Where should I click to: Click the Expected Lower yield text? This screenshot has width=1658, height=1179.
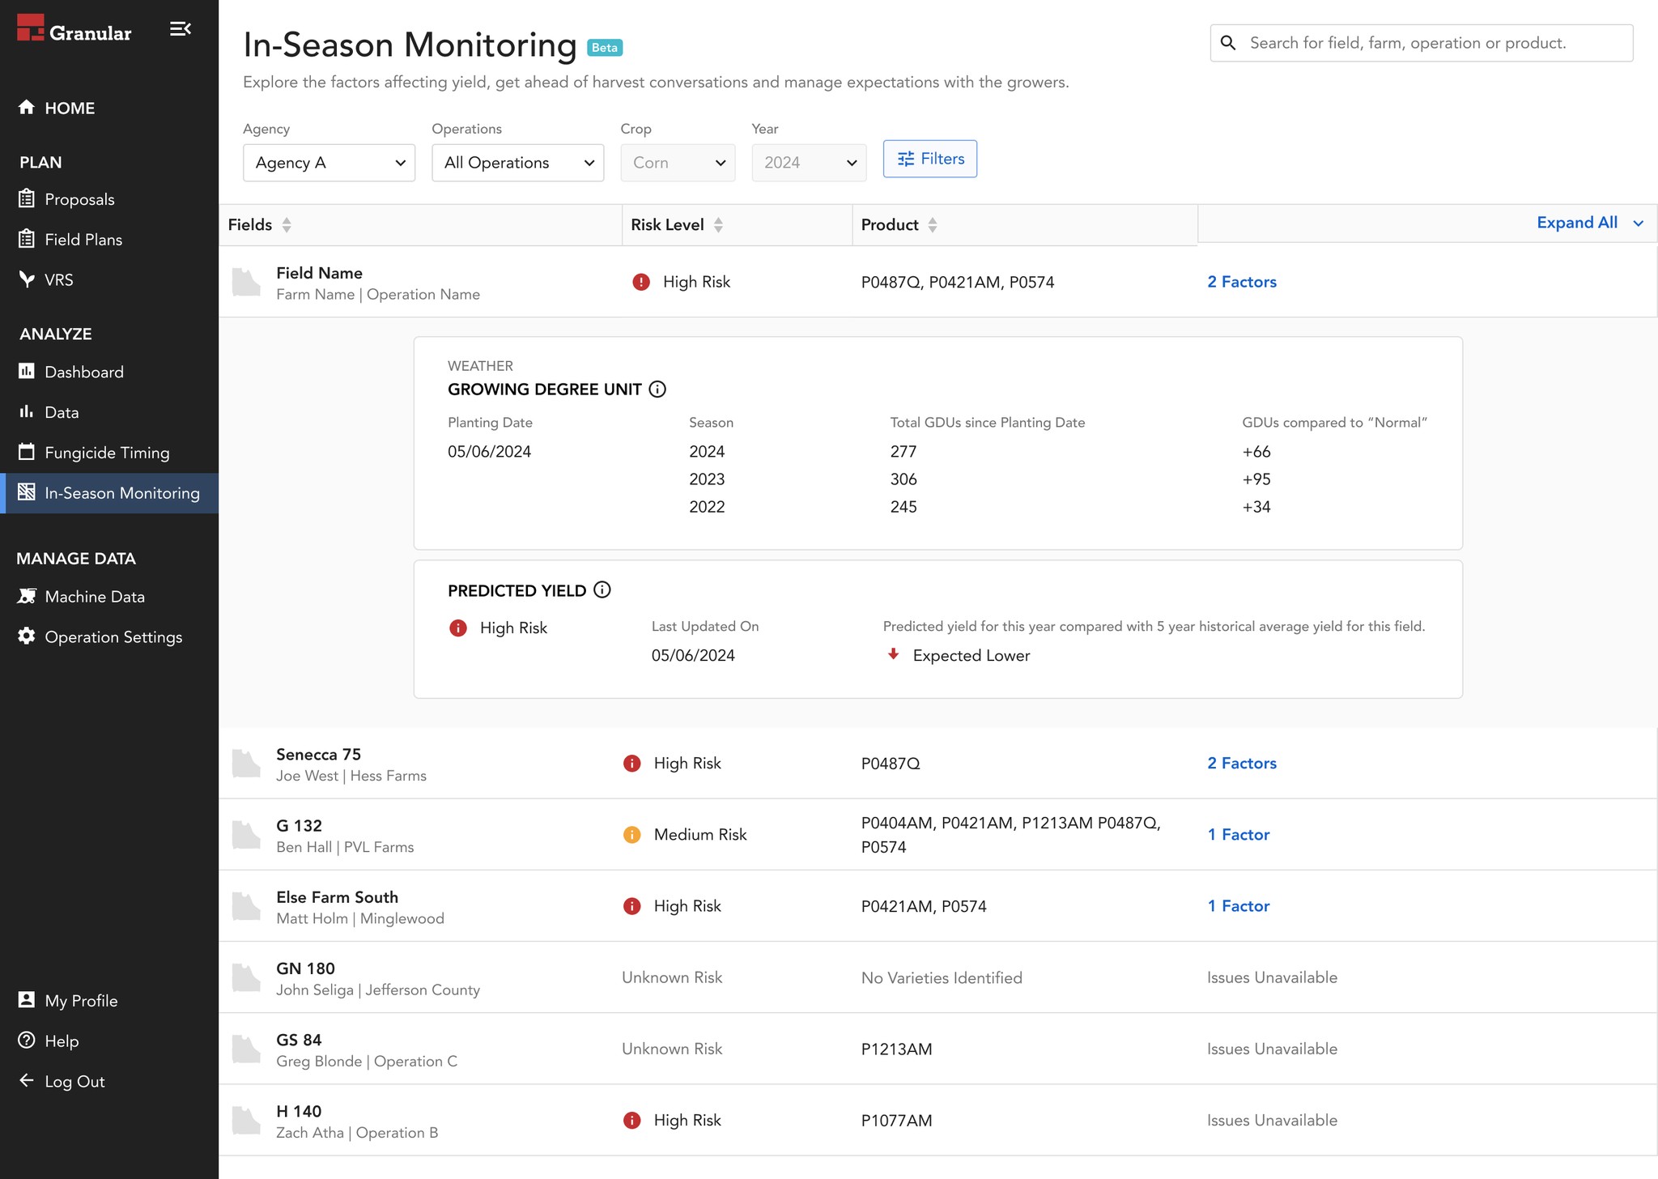tap(971, 656)
